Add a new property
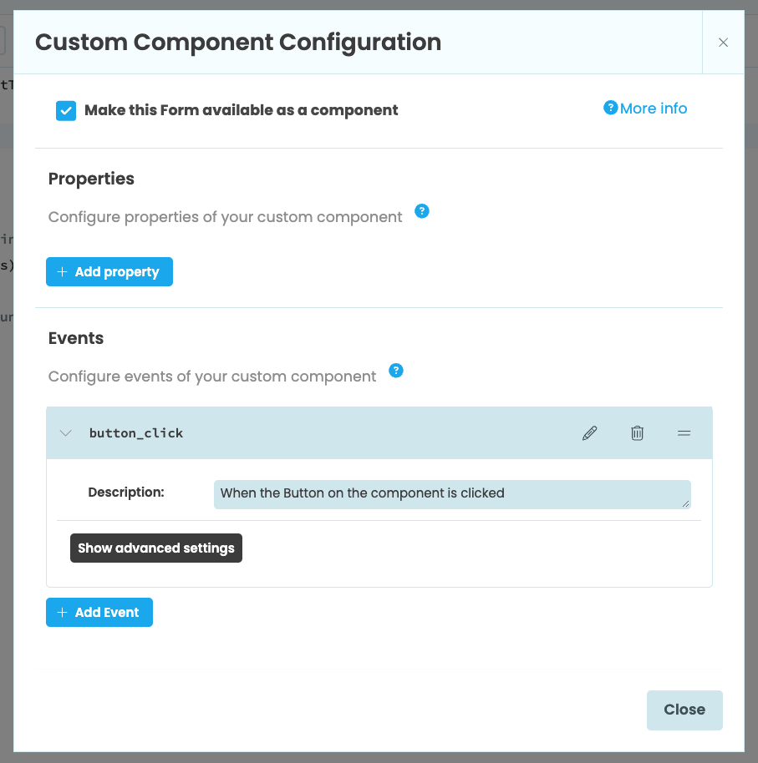 [x=109, y=271]
